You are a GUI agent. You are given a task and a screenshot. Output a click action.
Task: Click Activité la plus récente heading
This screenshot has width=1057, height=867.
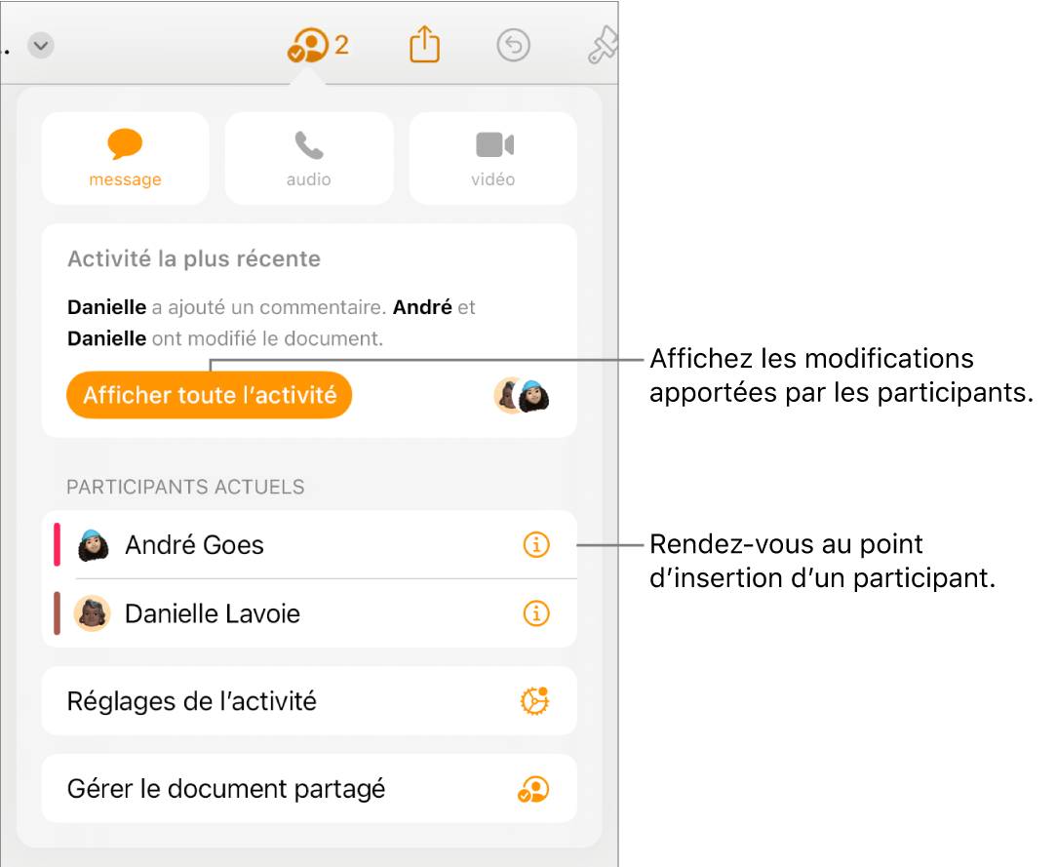point(194,258)
